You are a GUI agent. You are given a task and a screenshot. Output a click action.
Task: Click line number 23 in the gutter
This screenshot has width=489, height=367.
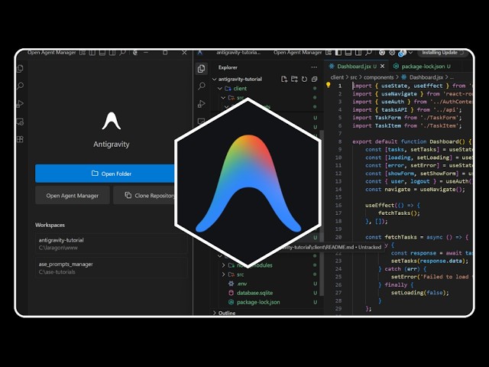[338, 261]
